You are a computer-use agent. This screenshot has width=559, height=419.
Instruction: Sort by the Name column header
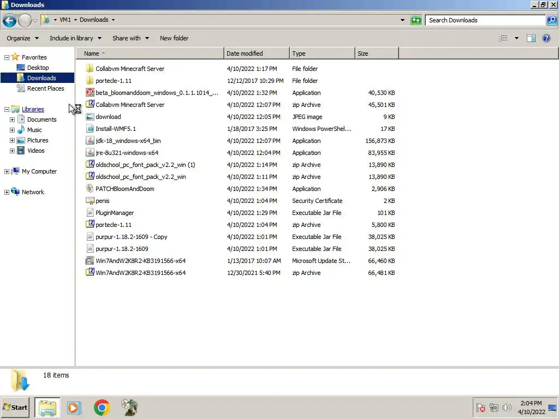pos(150,53)
